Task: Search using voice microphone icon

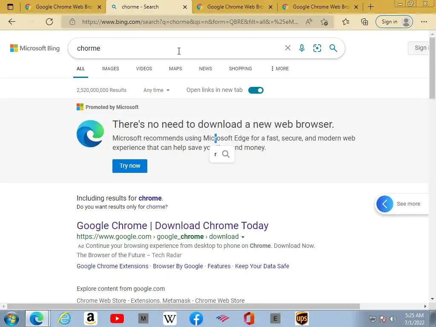Action: point(302,48)
